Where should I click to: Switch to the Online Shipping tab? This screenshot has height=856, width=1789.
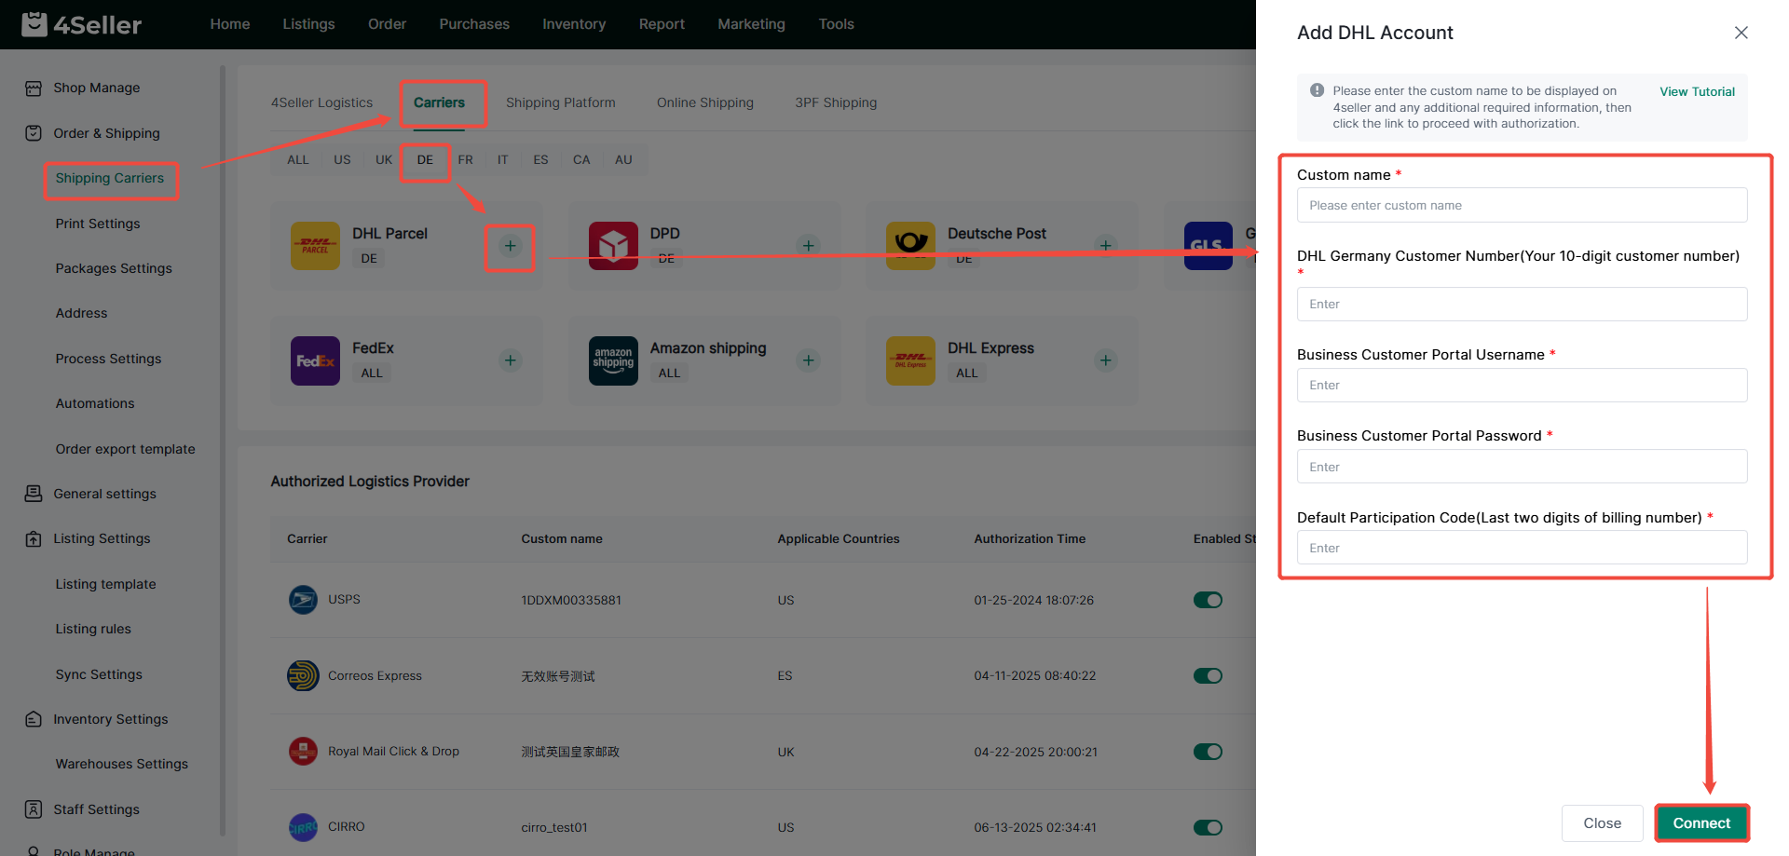(704, 102)
